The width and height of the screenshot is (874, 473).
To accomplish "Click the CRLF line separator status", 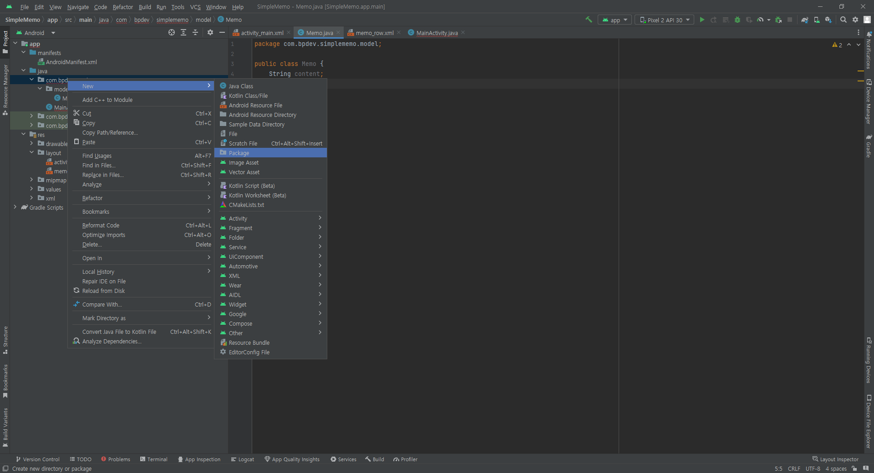I will click(x=794, y=468).
